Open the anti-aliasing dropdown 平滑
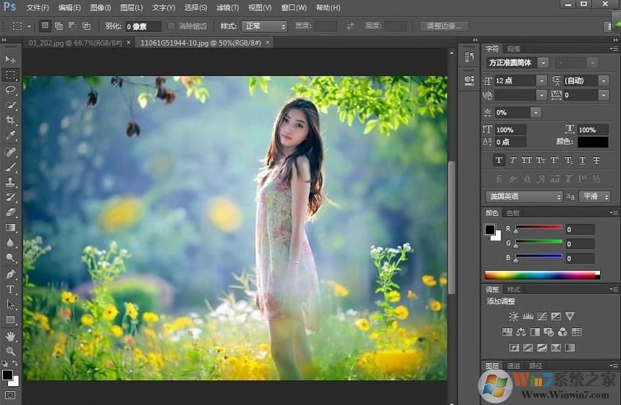This screenshot has height=405, width=621. [x=594, y=196]
